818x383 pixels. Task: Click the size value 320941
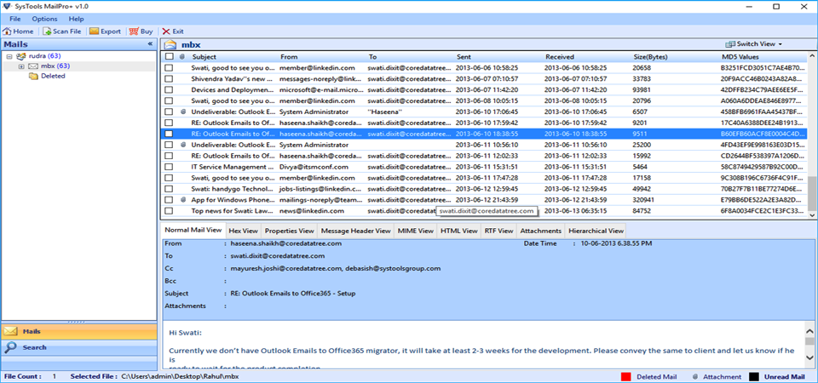tap(644, 199)
